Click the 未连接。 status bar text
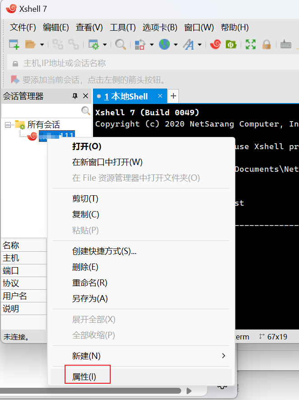Image resolution: width=299 pixels, height=400 pixels. pyautogui.click(x=16, y=337)
